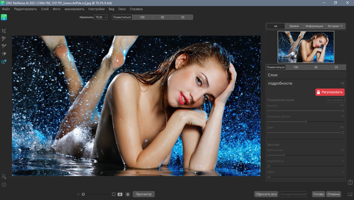Screen dimensions: 354x200
Task: Click the Синхронизация button
Action: (x=293, y=194)
